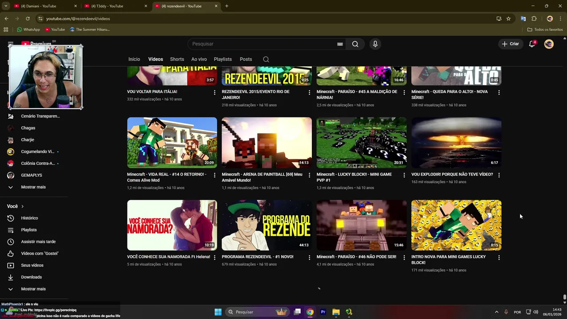Open Windows Start menu

218,312
